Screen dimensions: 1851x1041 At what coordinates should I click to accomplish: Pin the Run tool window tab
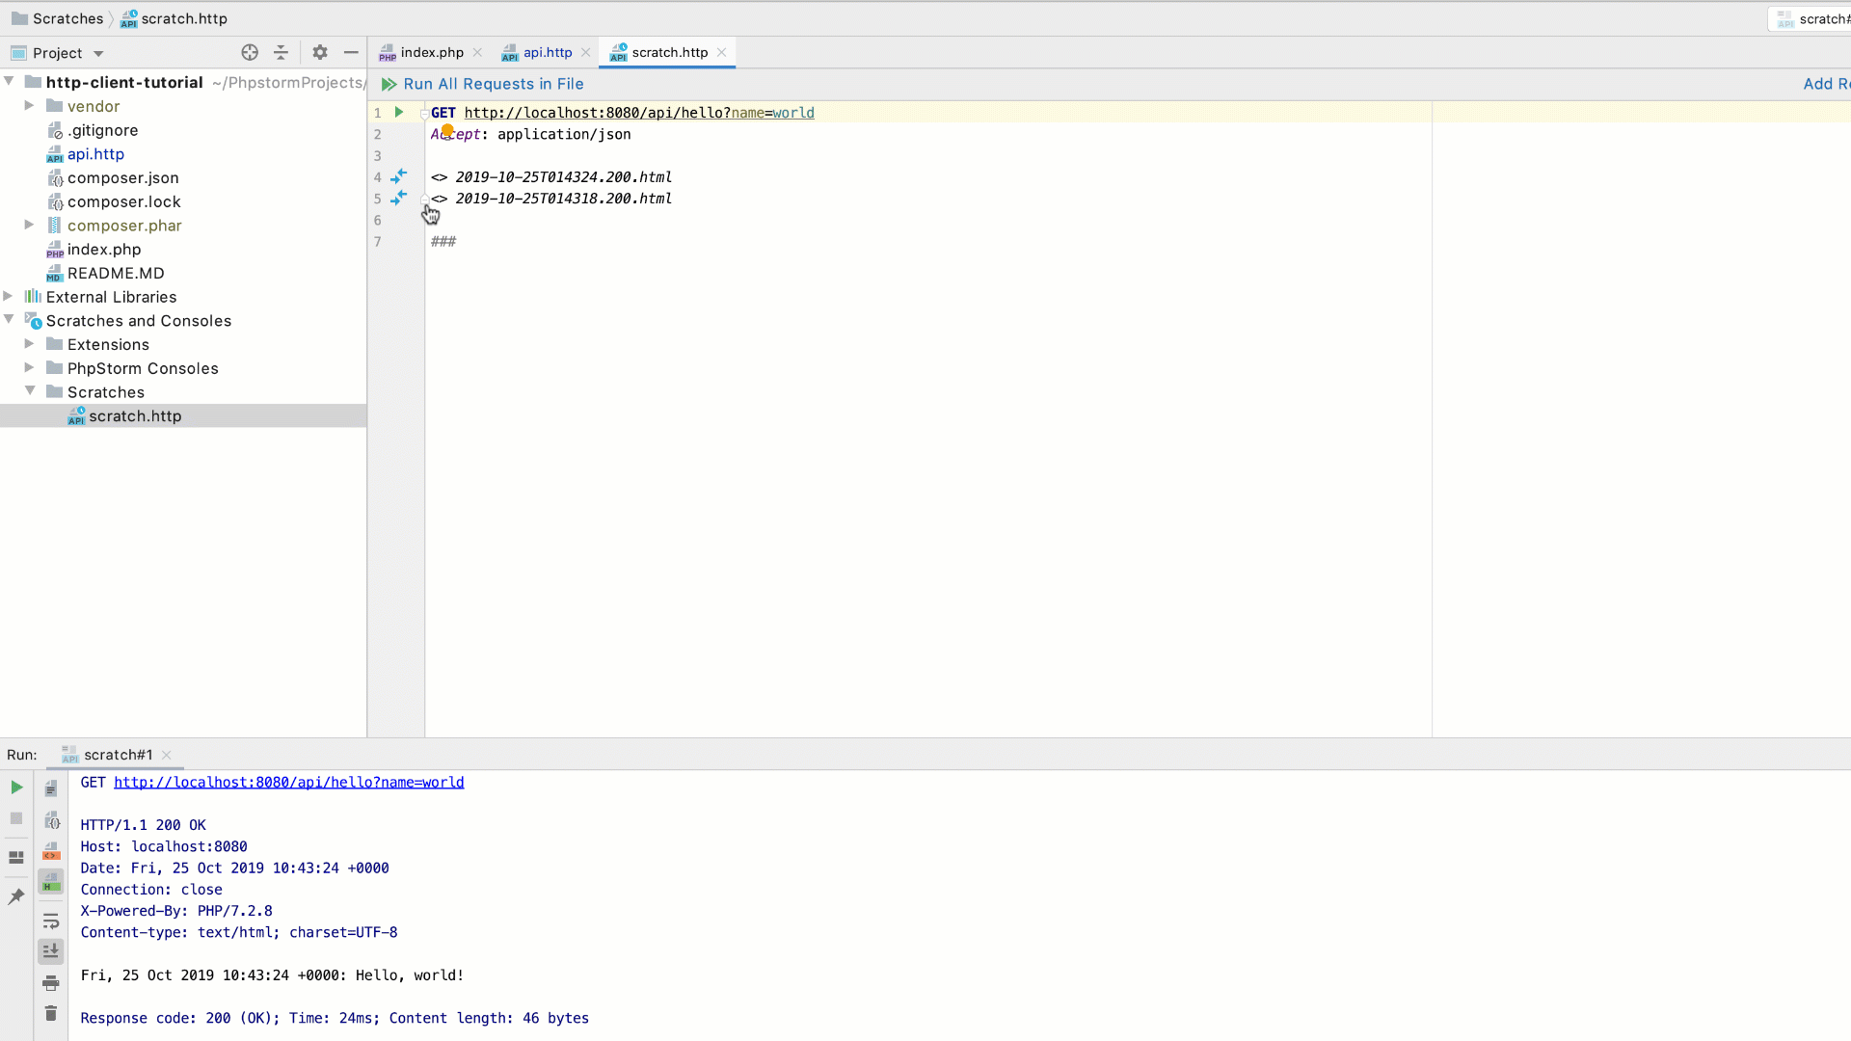pos(15,896)
